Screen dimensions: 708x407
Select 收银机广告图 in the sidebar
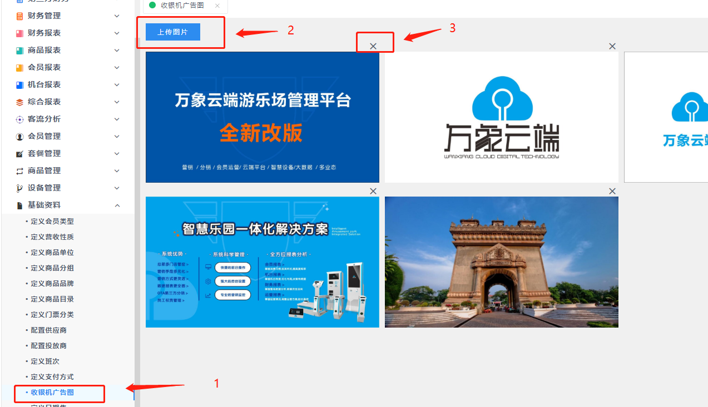point(52,393)
